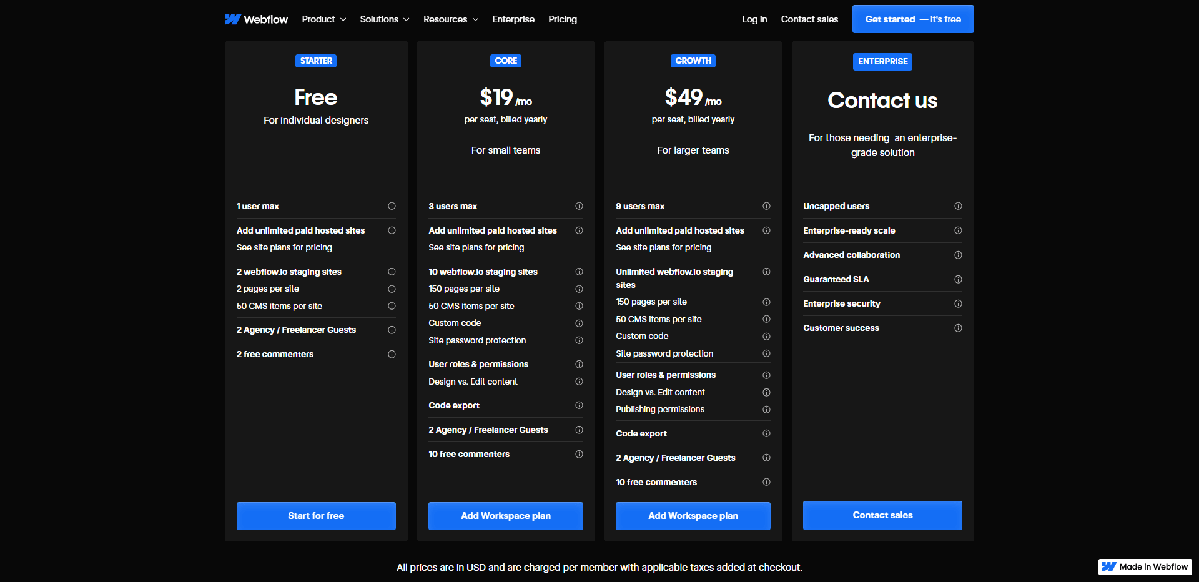Click info icon for Starter '2 Agency / Freelancer Guests'
1199x582 pixels.
392,330
